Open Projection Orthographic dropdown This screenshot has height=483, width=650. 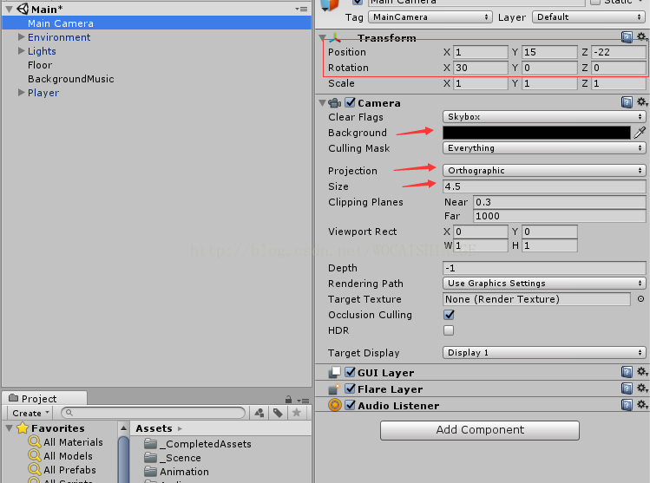pyautogui.click(x=544, y=170)
